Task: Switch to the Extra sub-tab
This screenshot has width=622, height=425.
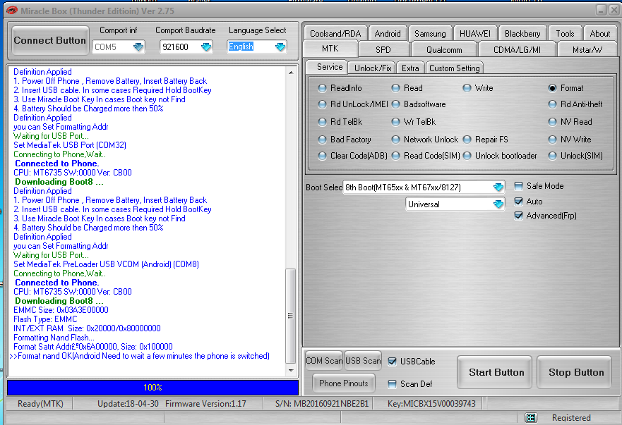Action: tap(410, 68)
